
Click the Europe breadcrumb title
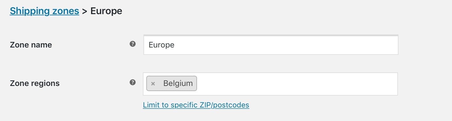pos(106,11)
